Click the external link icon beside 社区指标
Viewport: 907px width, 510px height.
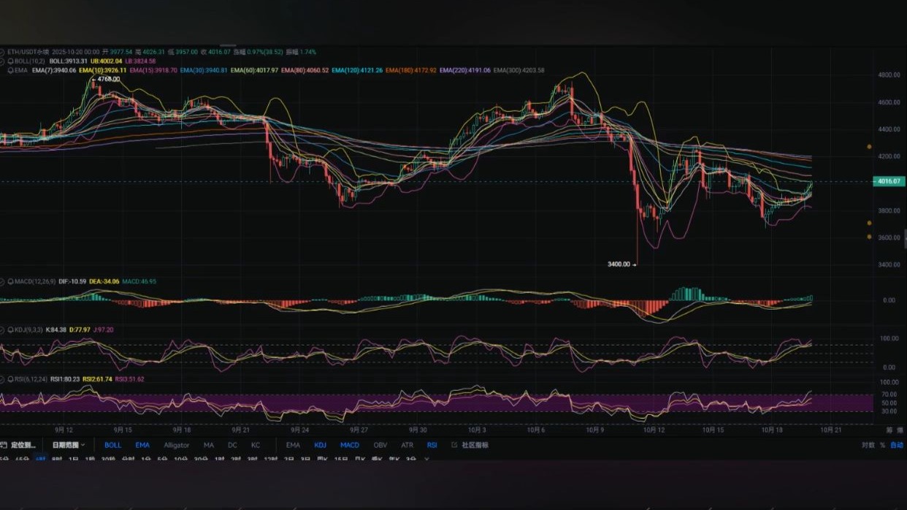click(x=454, y=445)
